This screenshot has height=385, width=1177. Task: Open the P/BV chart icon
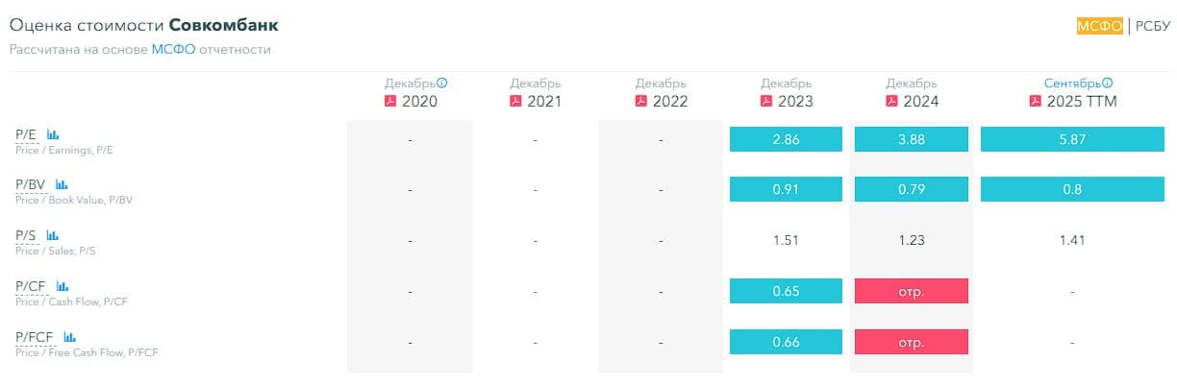[x=62, y=184]
